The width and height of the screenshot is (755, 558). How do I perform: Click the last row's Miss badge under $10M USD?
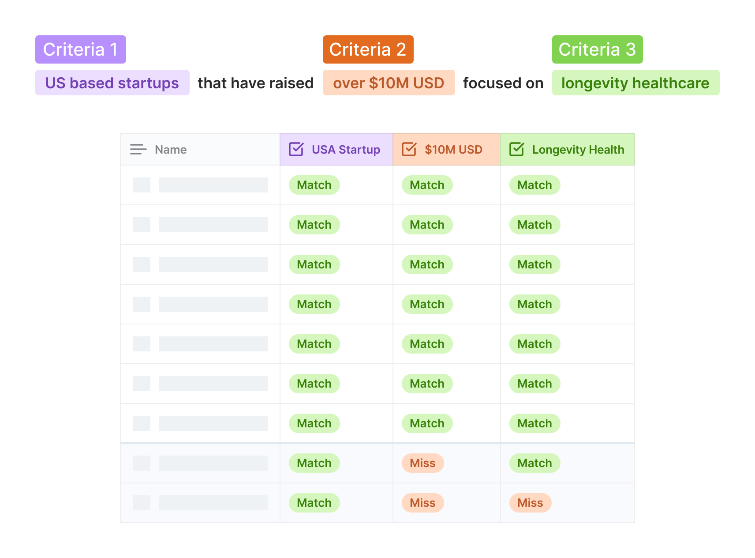tap(423, 503)
